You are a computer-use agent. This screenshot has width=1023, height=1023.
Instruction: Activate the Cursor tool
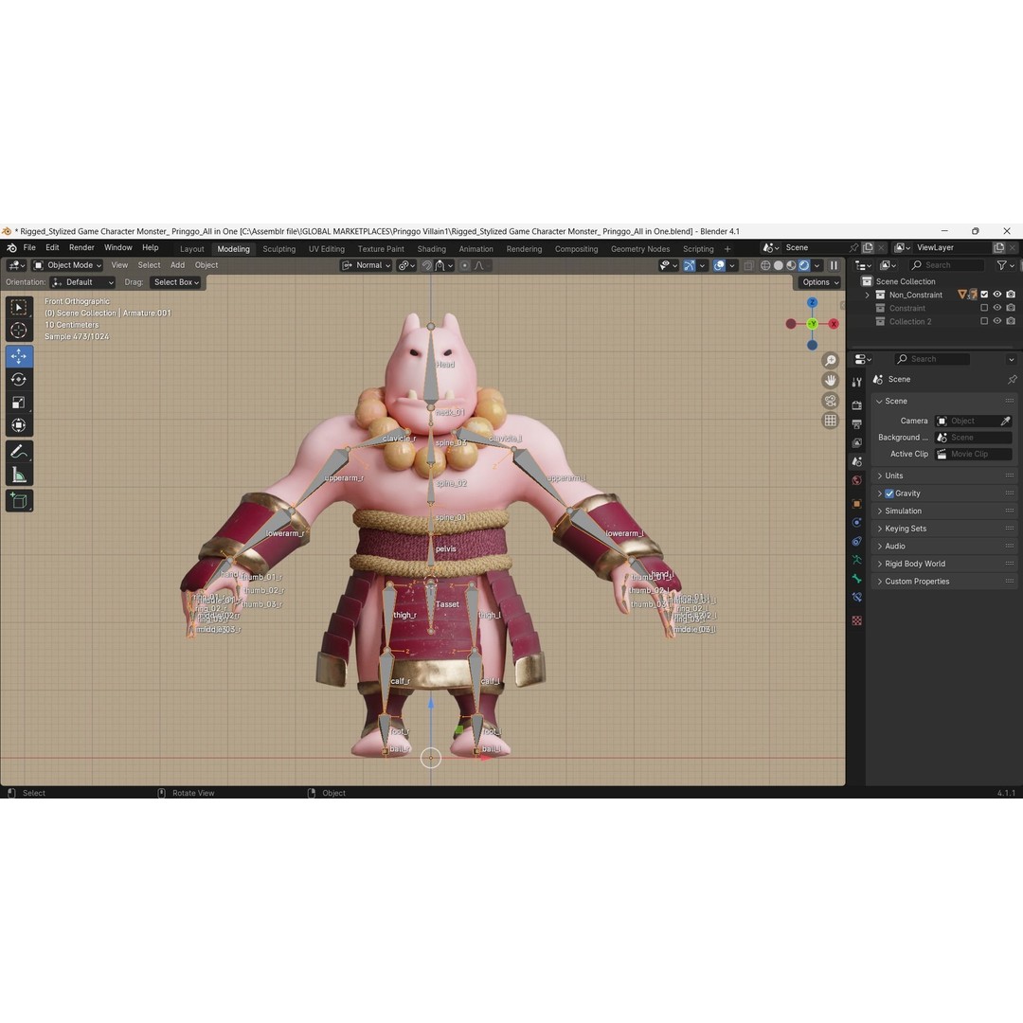19,331
